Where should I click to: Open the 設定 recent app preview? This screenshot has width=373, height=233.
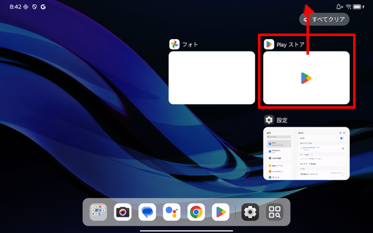[x=306, y=153]
